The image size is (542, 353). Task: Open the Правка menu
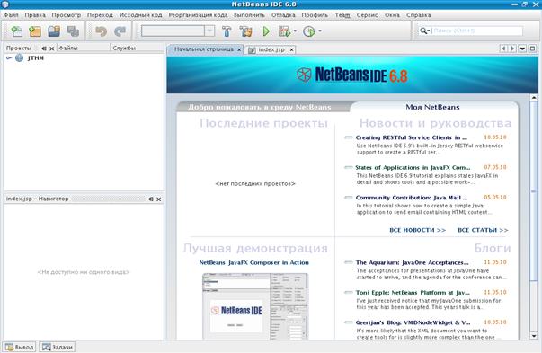point(35,15)
